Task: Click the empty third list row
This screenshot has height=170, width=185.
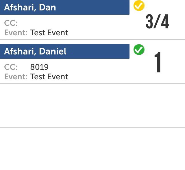Action: pyautogui.click(x=92, y=106)
